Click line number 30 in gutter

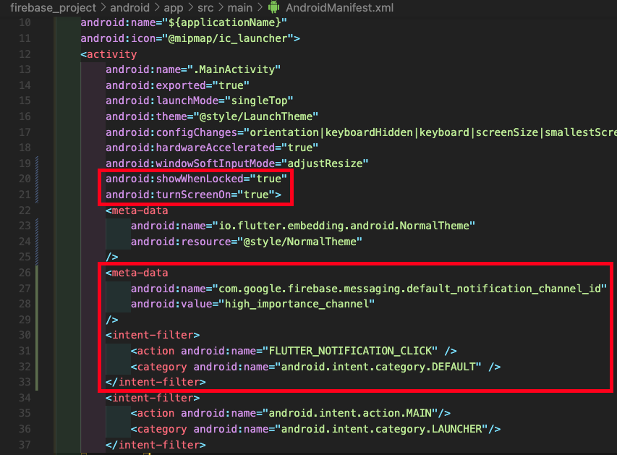[x=25, y=335]
